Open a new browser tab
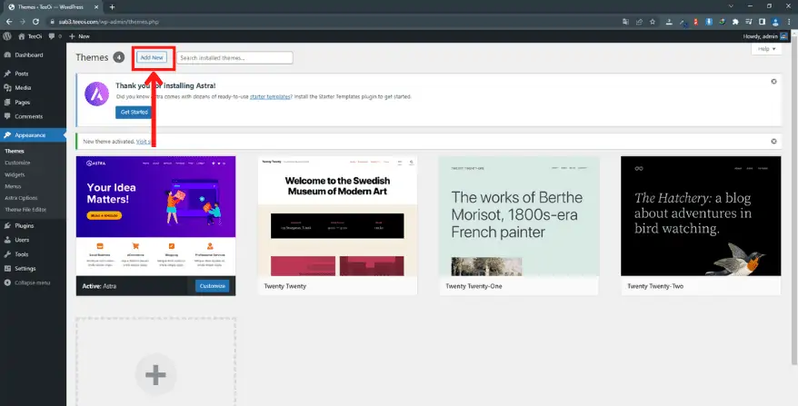 [112, 7]
